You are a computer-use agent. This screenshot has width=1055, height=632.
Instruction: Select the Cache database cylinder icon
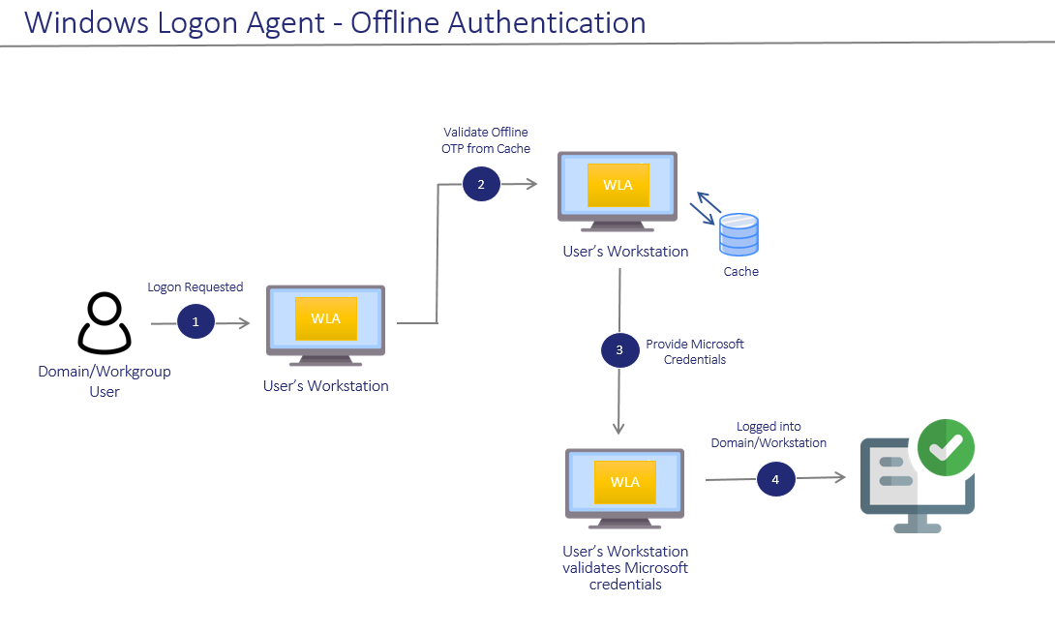pos(738,234)
